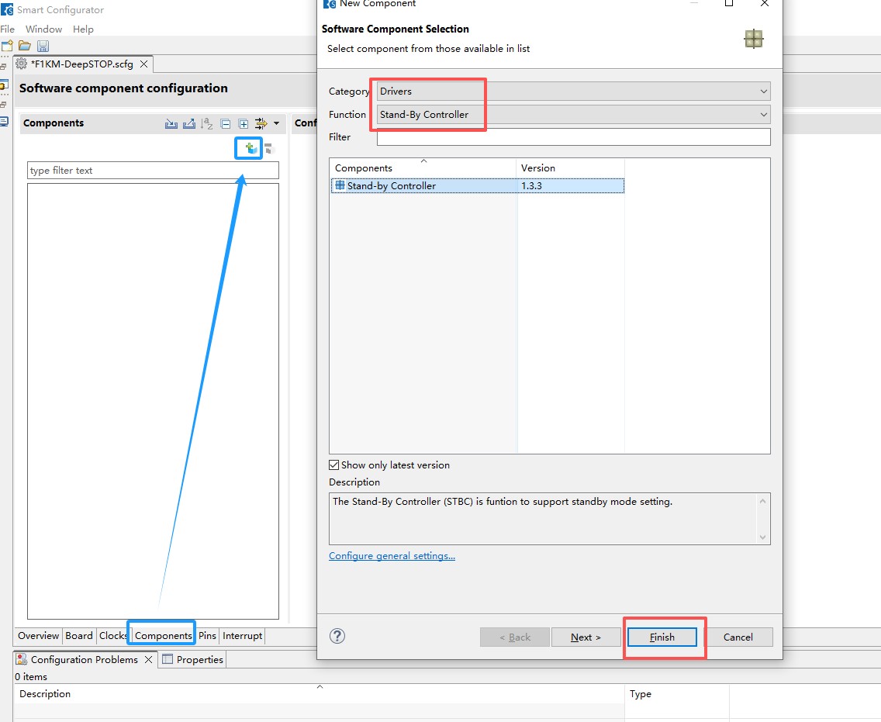Open the Window menu

coord(43,29)
